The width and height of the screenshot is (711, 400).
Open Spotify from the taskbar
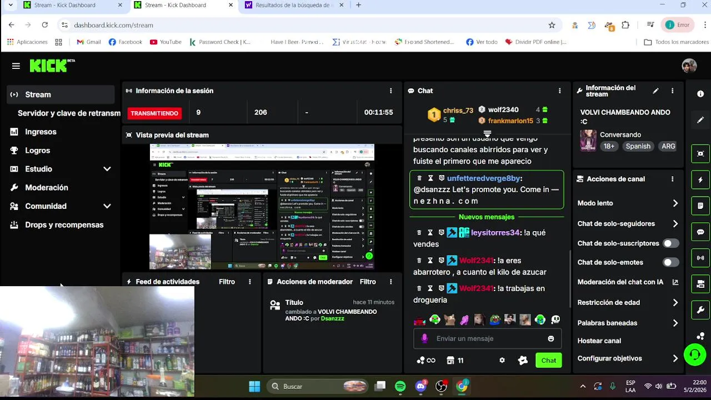tap(400, 386)
